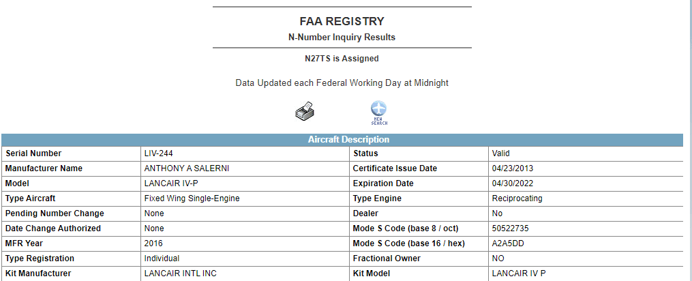Select the expiration date 04/30/2022
692x281 pixels.
(x=513, y=183)
